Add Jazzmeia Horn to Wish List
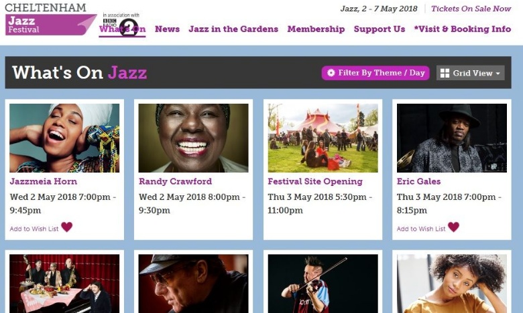The image size is (523, 313). 34,229
